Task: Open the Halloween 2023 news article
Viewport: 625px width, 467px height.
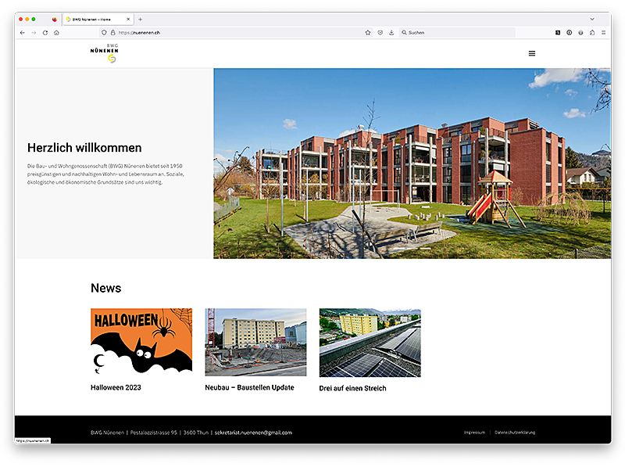Action: click(116, 387)
